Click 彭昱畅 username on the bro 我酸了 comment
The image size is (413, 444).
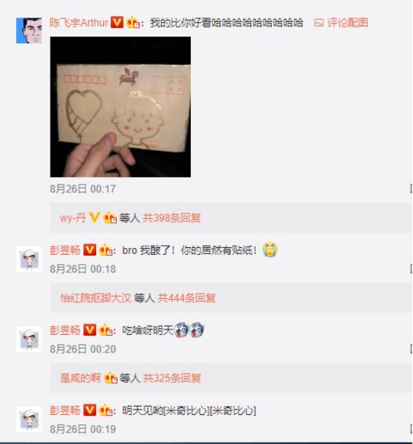point(65,250)
